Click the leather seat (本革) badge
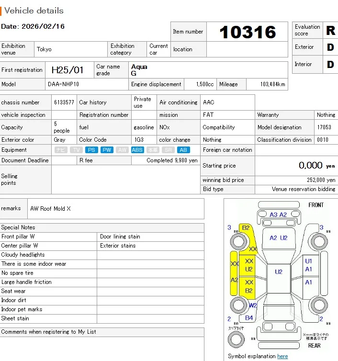338x361 pixels. 153,150
